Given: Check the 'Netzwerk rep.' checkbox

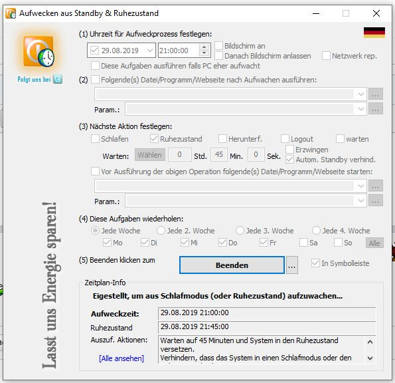Looking at the screenshot, I should point(326,55).
